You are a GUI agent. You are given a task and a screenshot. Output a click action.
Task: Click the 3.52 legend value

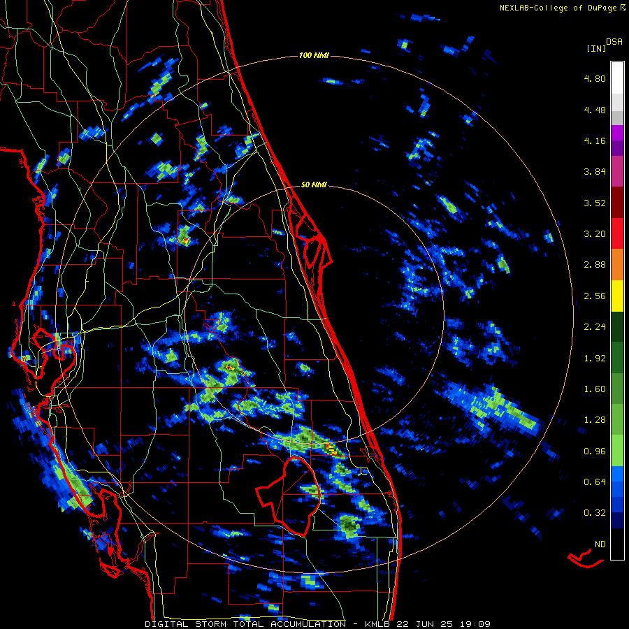click(595, 203)
